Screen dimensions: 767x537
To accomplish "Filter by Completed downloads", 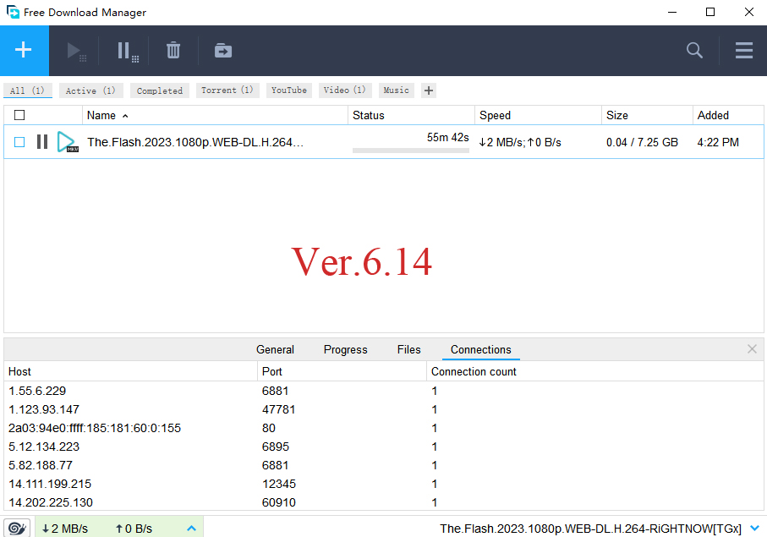I will 160,90.
